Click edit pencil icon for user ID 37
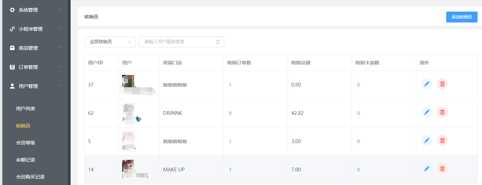The width and height of the screenshot is (482, 185). click(x=426, y=84)
